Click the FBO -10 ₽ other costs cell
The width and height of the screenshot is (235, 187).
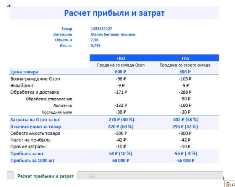click(121, 146)
